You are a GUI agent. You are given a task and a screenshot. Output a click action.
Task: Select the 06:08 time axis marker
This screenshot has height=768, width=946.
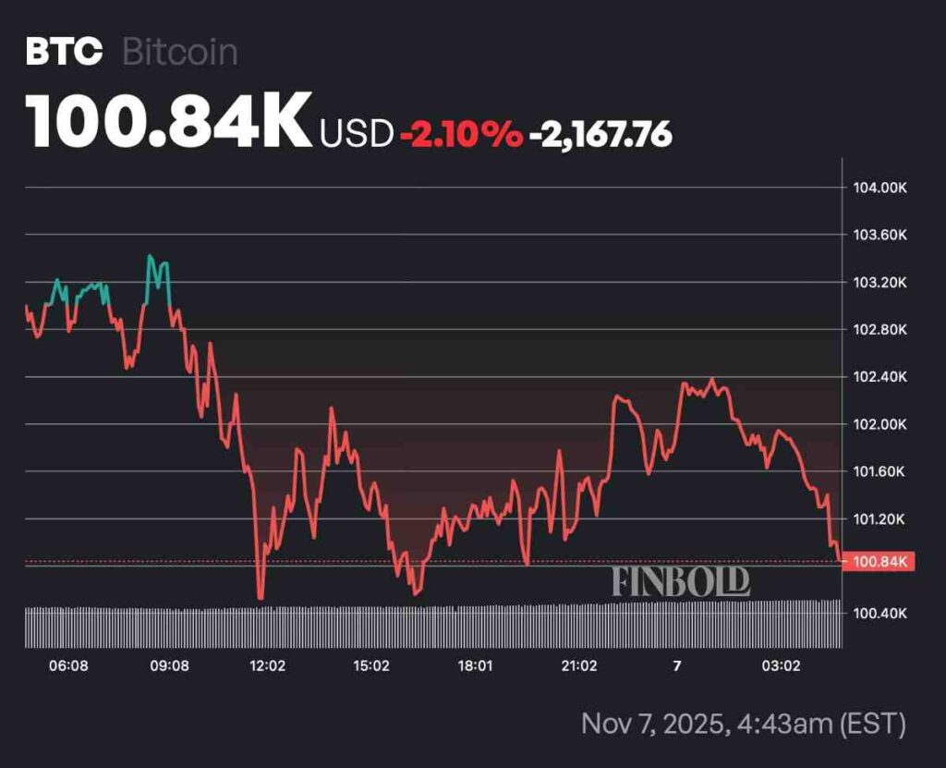point(68,666)
